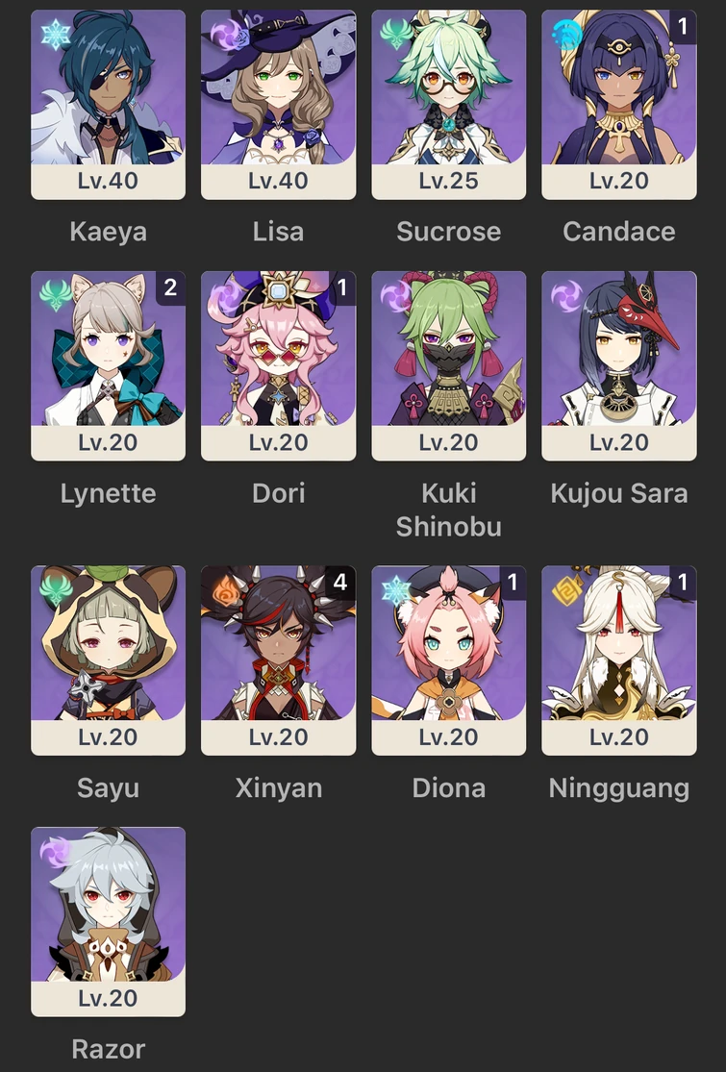Open Razor's character portrait card

[x=108, y=922]
